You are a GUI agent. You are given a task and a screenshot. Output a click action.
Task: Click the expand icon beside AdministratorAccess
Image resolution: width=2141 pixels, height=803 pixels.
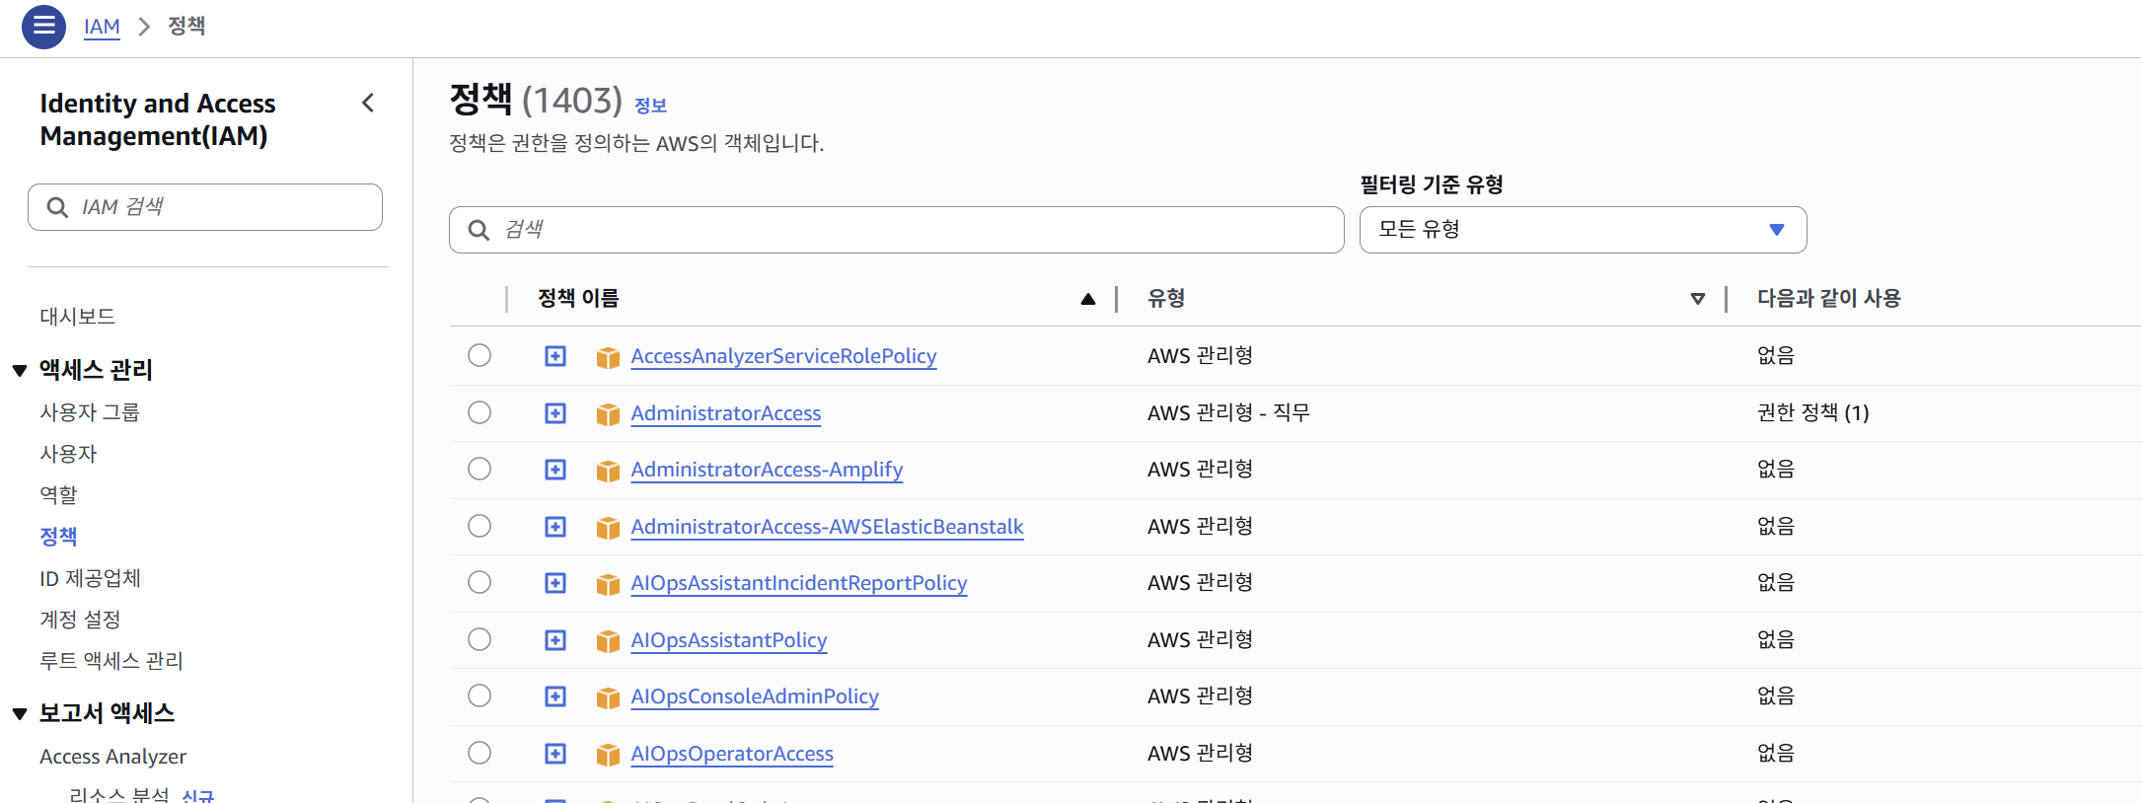(555, 413)
